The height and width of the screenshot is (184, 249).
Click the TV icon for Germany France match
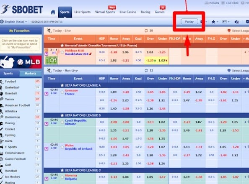47,94
